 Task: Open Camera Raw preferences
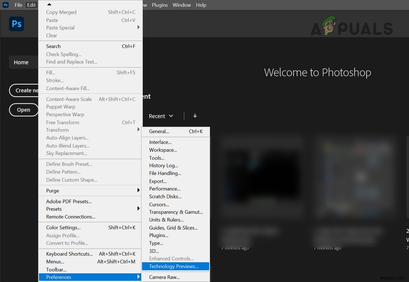point(176,277)
